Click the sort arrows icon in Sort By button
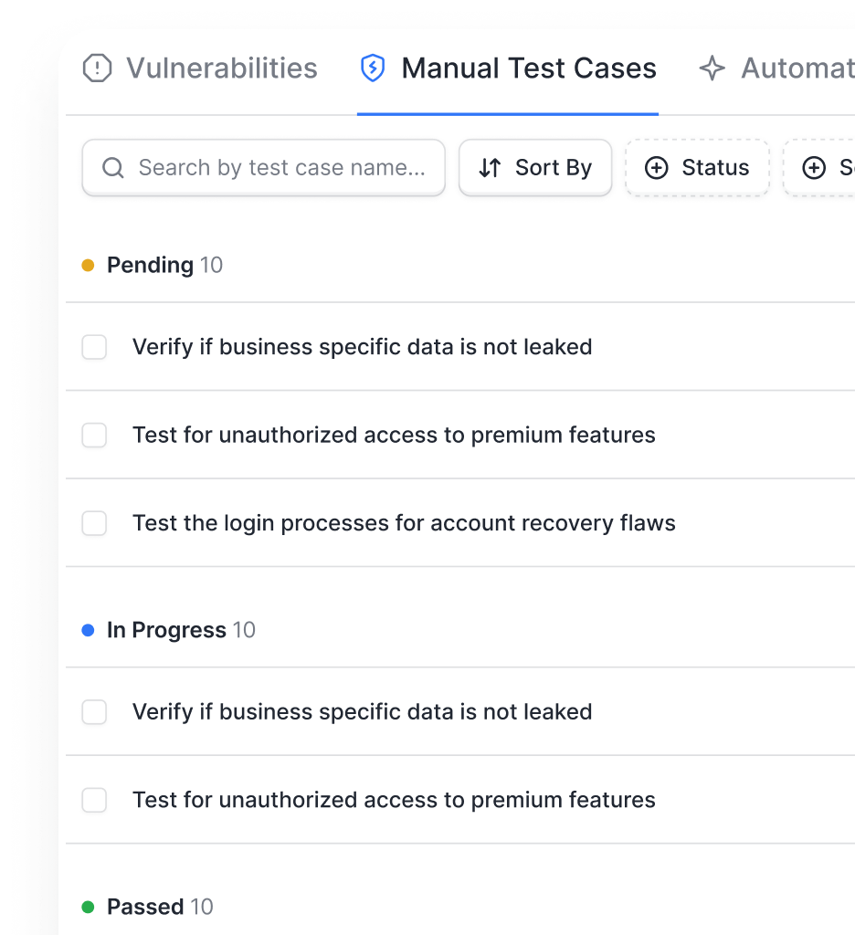The width and height of the screenshot is (855, 935). [x=490, y=167]
